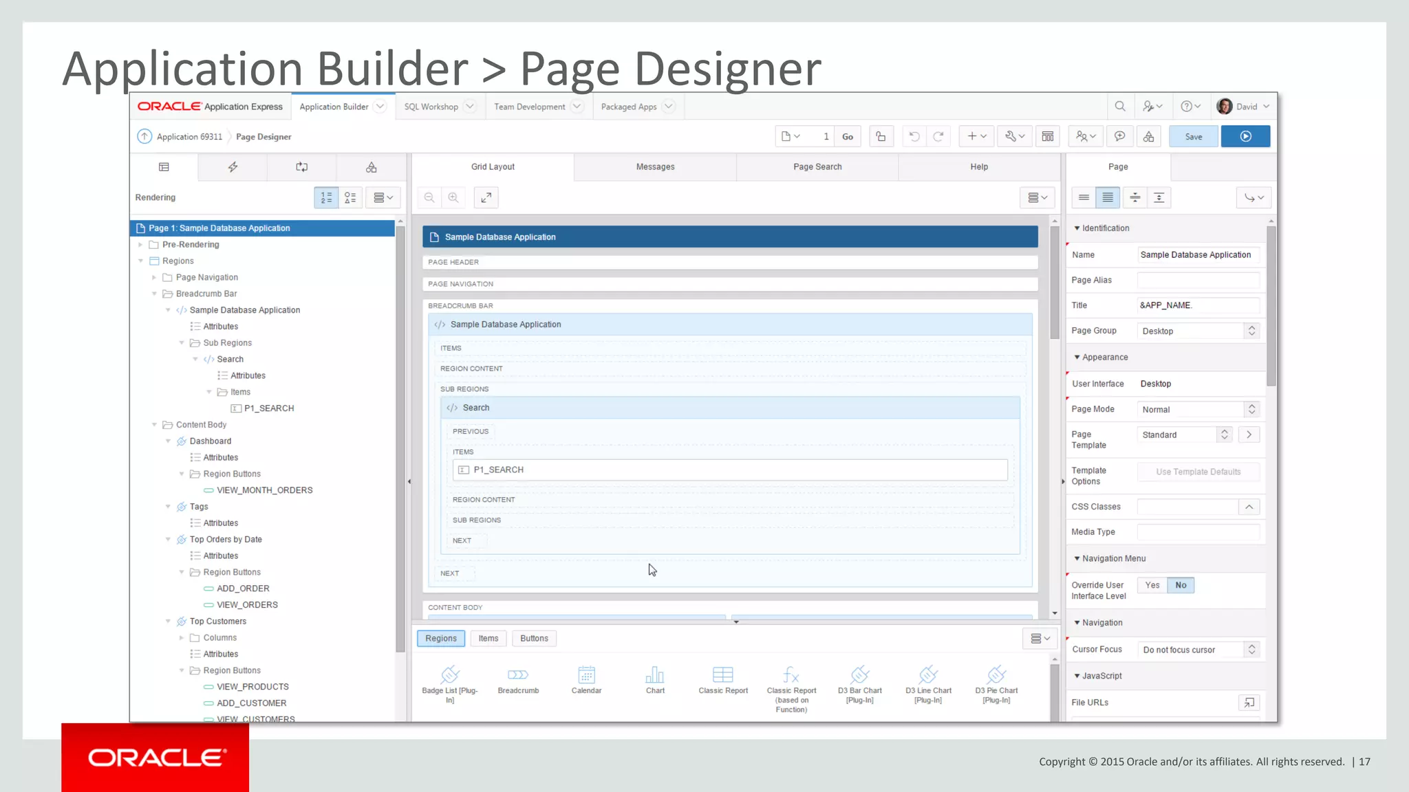Open the Utilities wrench menu

click(x=1015, y=136)
